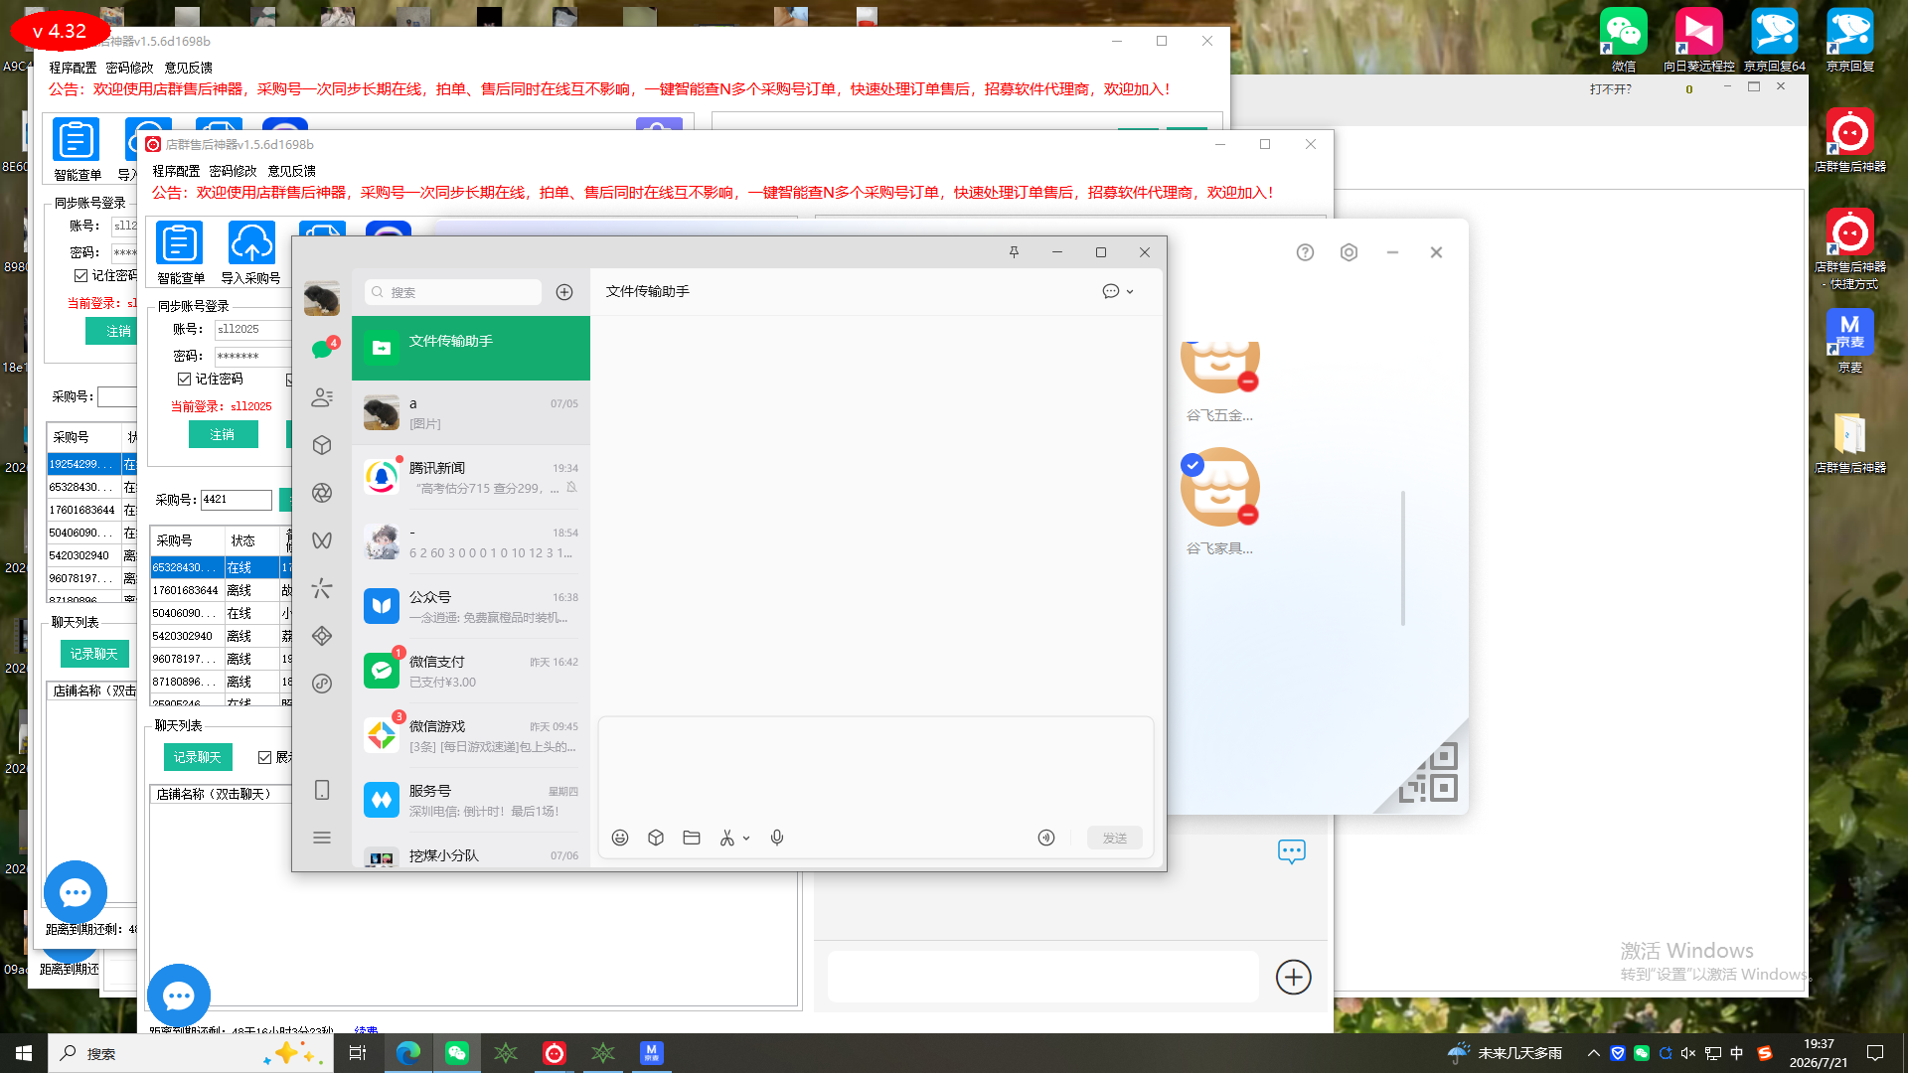The height and width of the screenshot is (1073, 1908).
Task: Click the WeChat message input area
Action: (875, 769)
